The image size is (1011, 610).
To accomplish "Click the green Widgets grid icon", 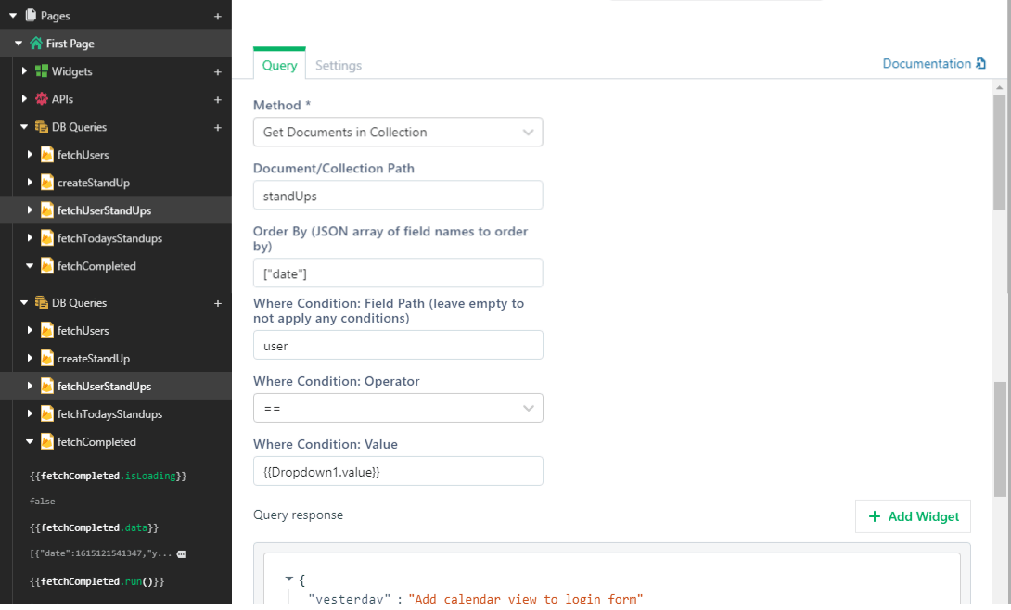I will tap(42, 71).
